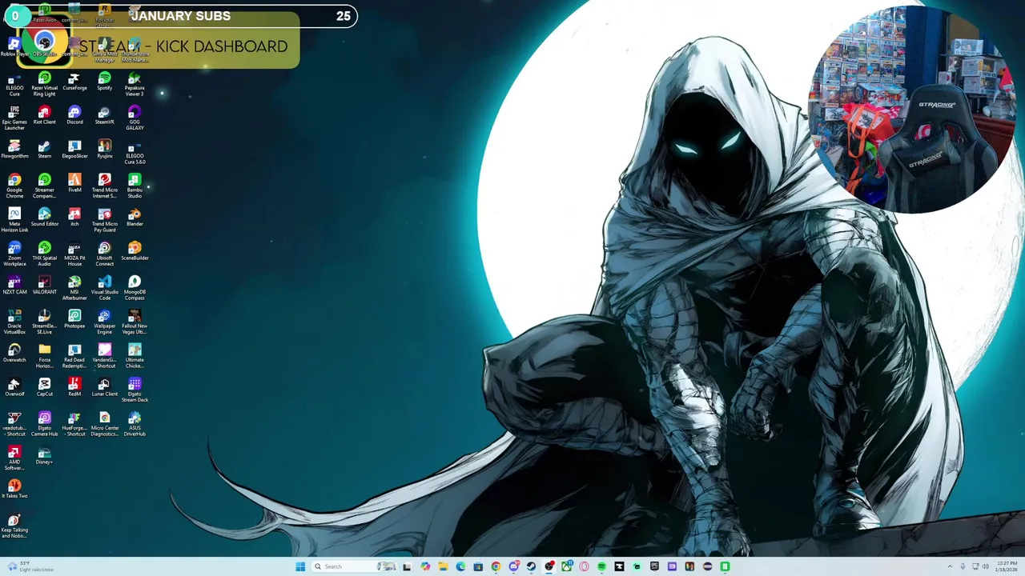1025x576 pixels.
Task: Select the Ryujinx desktop icon
Action: pos(104,150)
